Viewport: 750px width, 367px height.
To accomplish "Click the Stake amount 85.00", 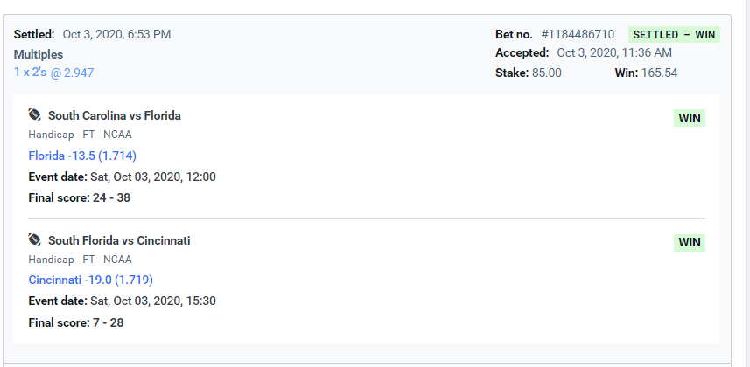I will point(547,73).
